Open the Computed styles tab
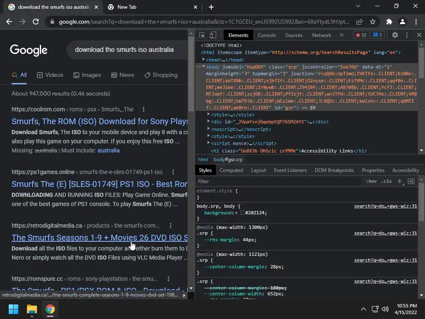 231,170
